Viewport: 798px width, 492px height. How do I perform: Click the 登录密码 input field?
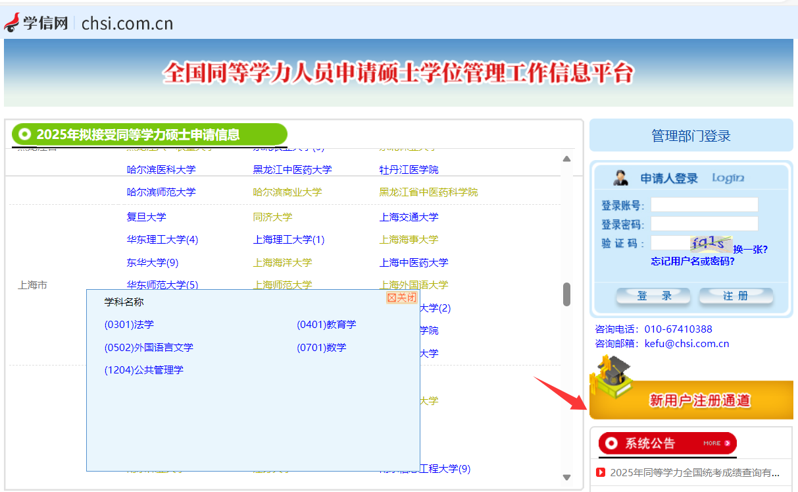704,224
